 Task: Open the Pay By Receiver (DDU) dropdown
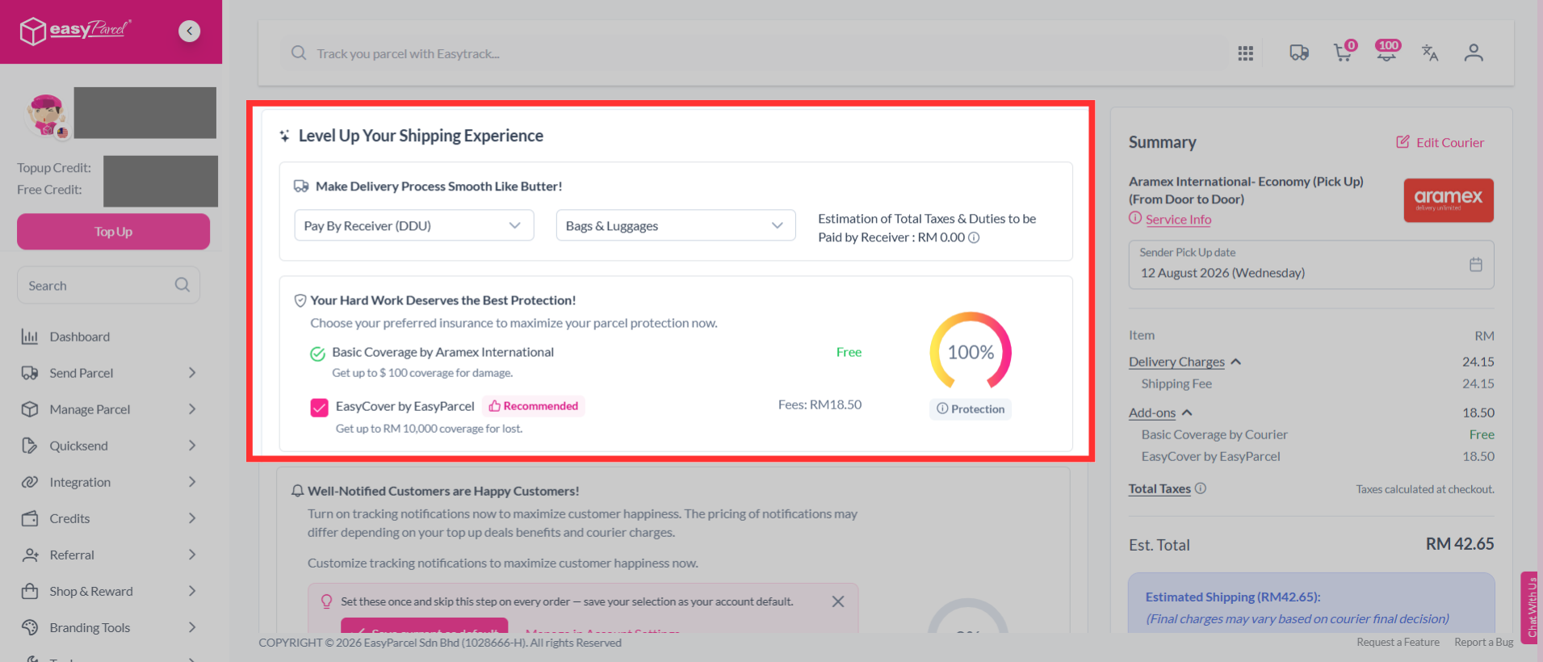point(414,225)
